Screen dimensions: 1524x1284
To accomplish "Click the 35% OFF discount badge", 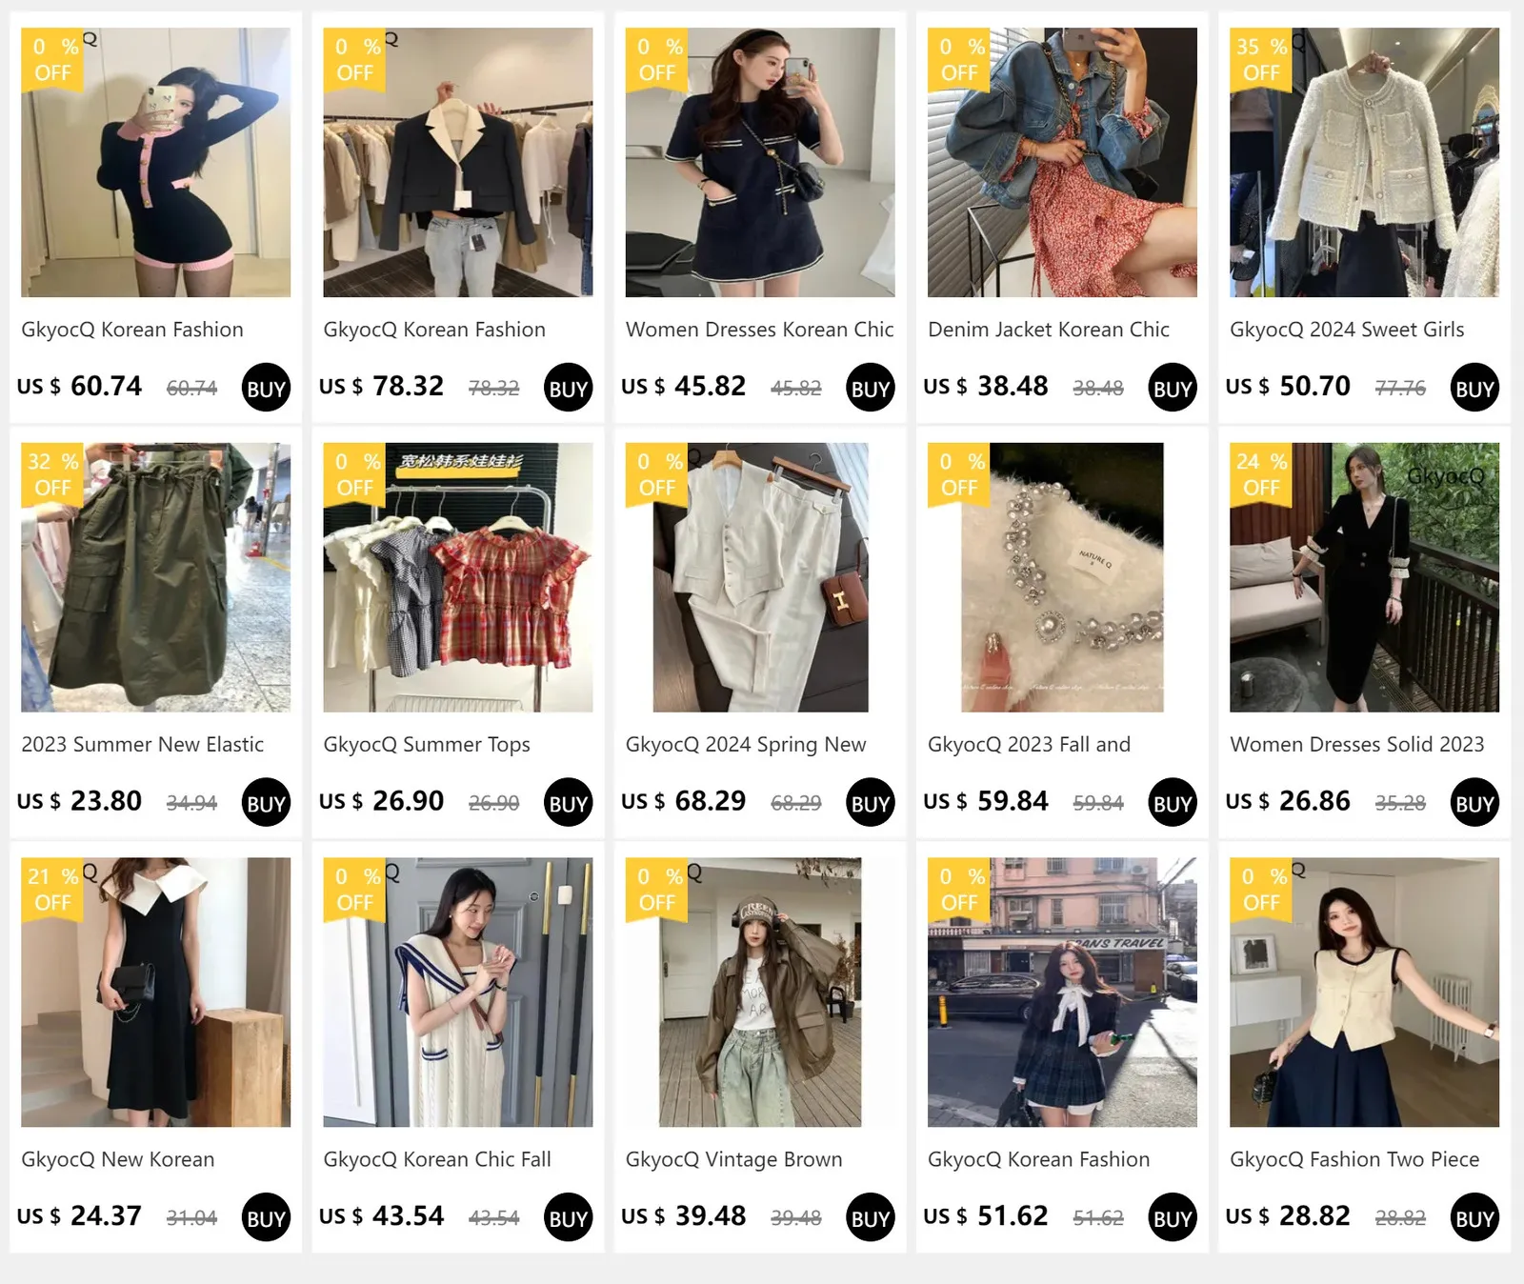I will tap(1261, 60).
